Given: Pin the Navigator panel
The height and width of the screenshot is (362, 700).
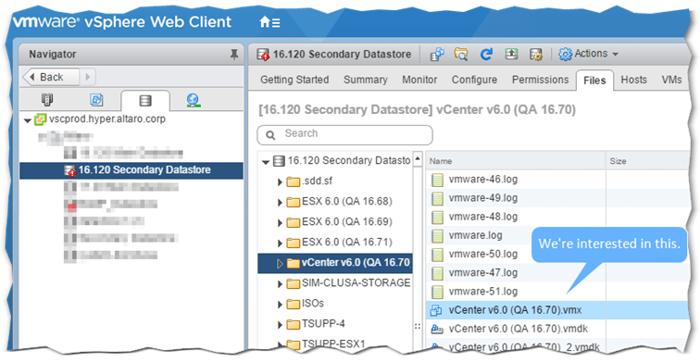Looking at the screenshot, I should 233,55.
